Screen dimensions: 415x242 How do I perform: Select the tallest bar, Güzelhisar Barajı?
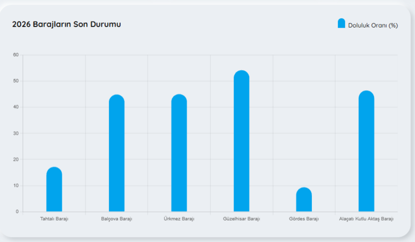(242, 142)
